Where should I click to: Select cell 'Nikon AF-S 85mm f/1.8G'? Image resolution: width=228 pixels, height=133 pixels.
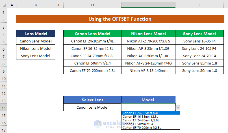148,48
